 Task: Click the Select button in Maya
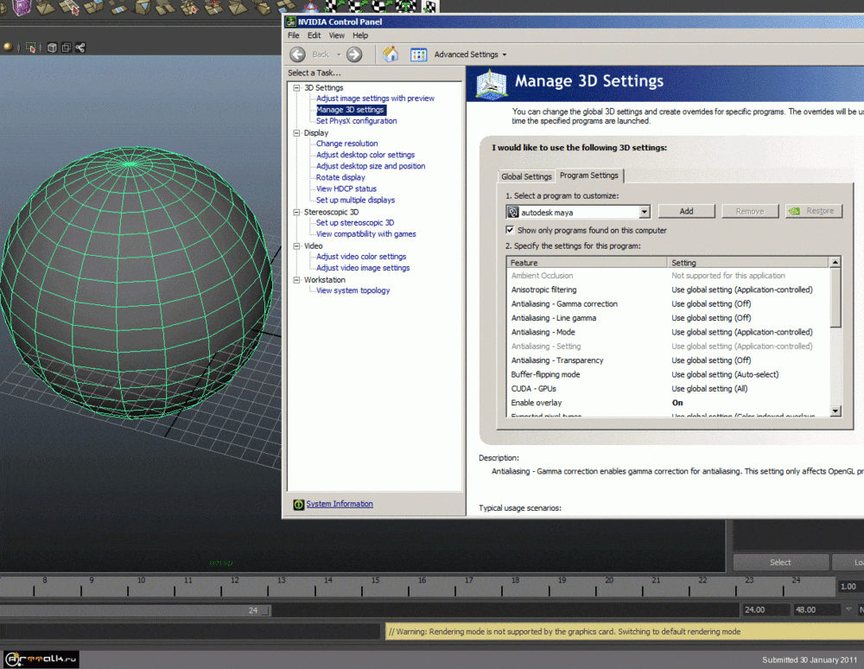[780, 562]
